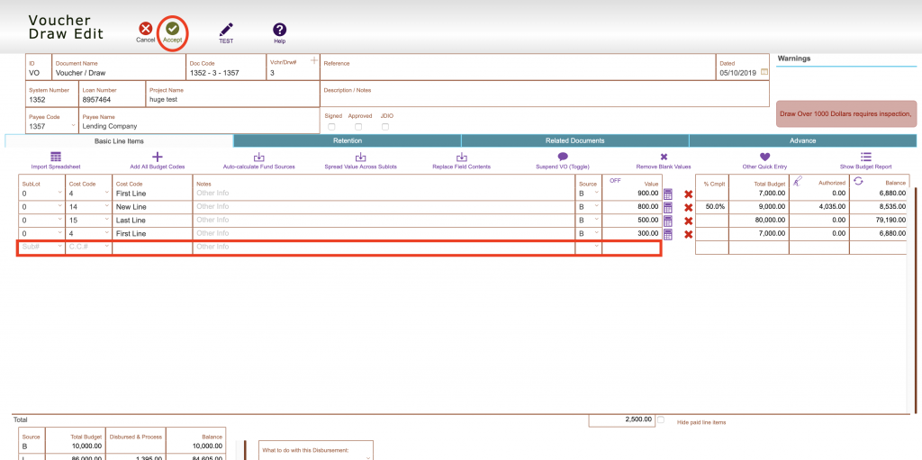Viewport: 922px width, 460px height.
Task: Toggle Suspend VO speech-bubble icon
Action: click(x=563, y=157)
